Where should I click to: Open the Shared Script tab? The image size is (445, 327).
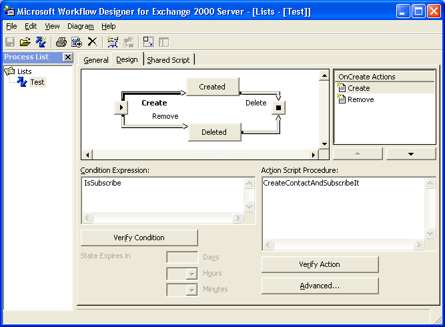point(168,60)
